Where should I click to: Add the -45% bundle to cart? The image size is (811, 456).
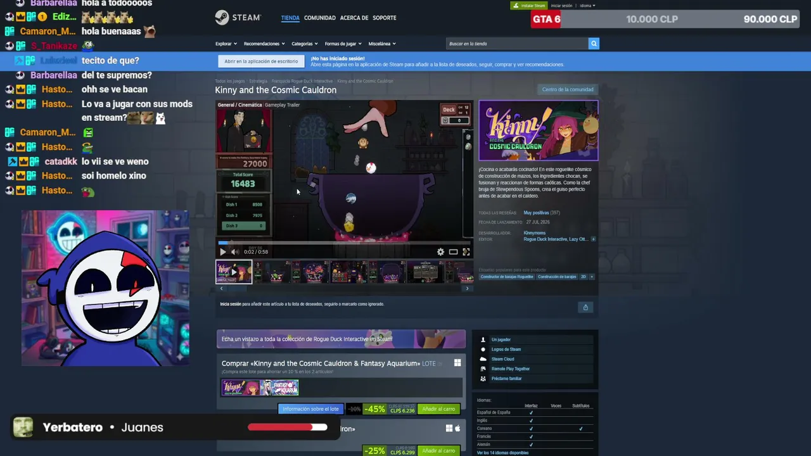coord(439,409)
